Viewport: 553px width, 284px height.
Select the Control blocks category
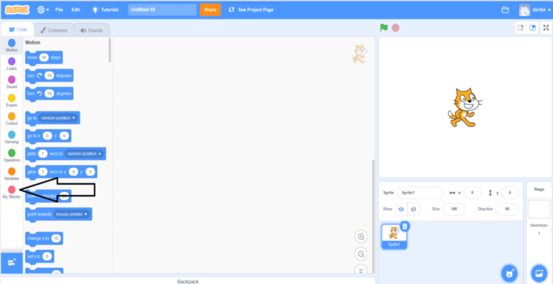[12, 119]
